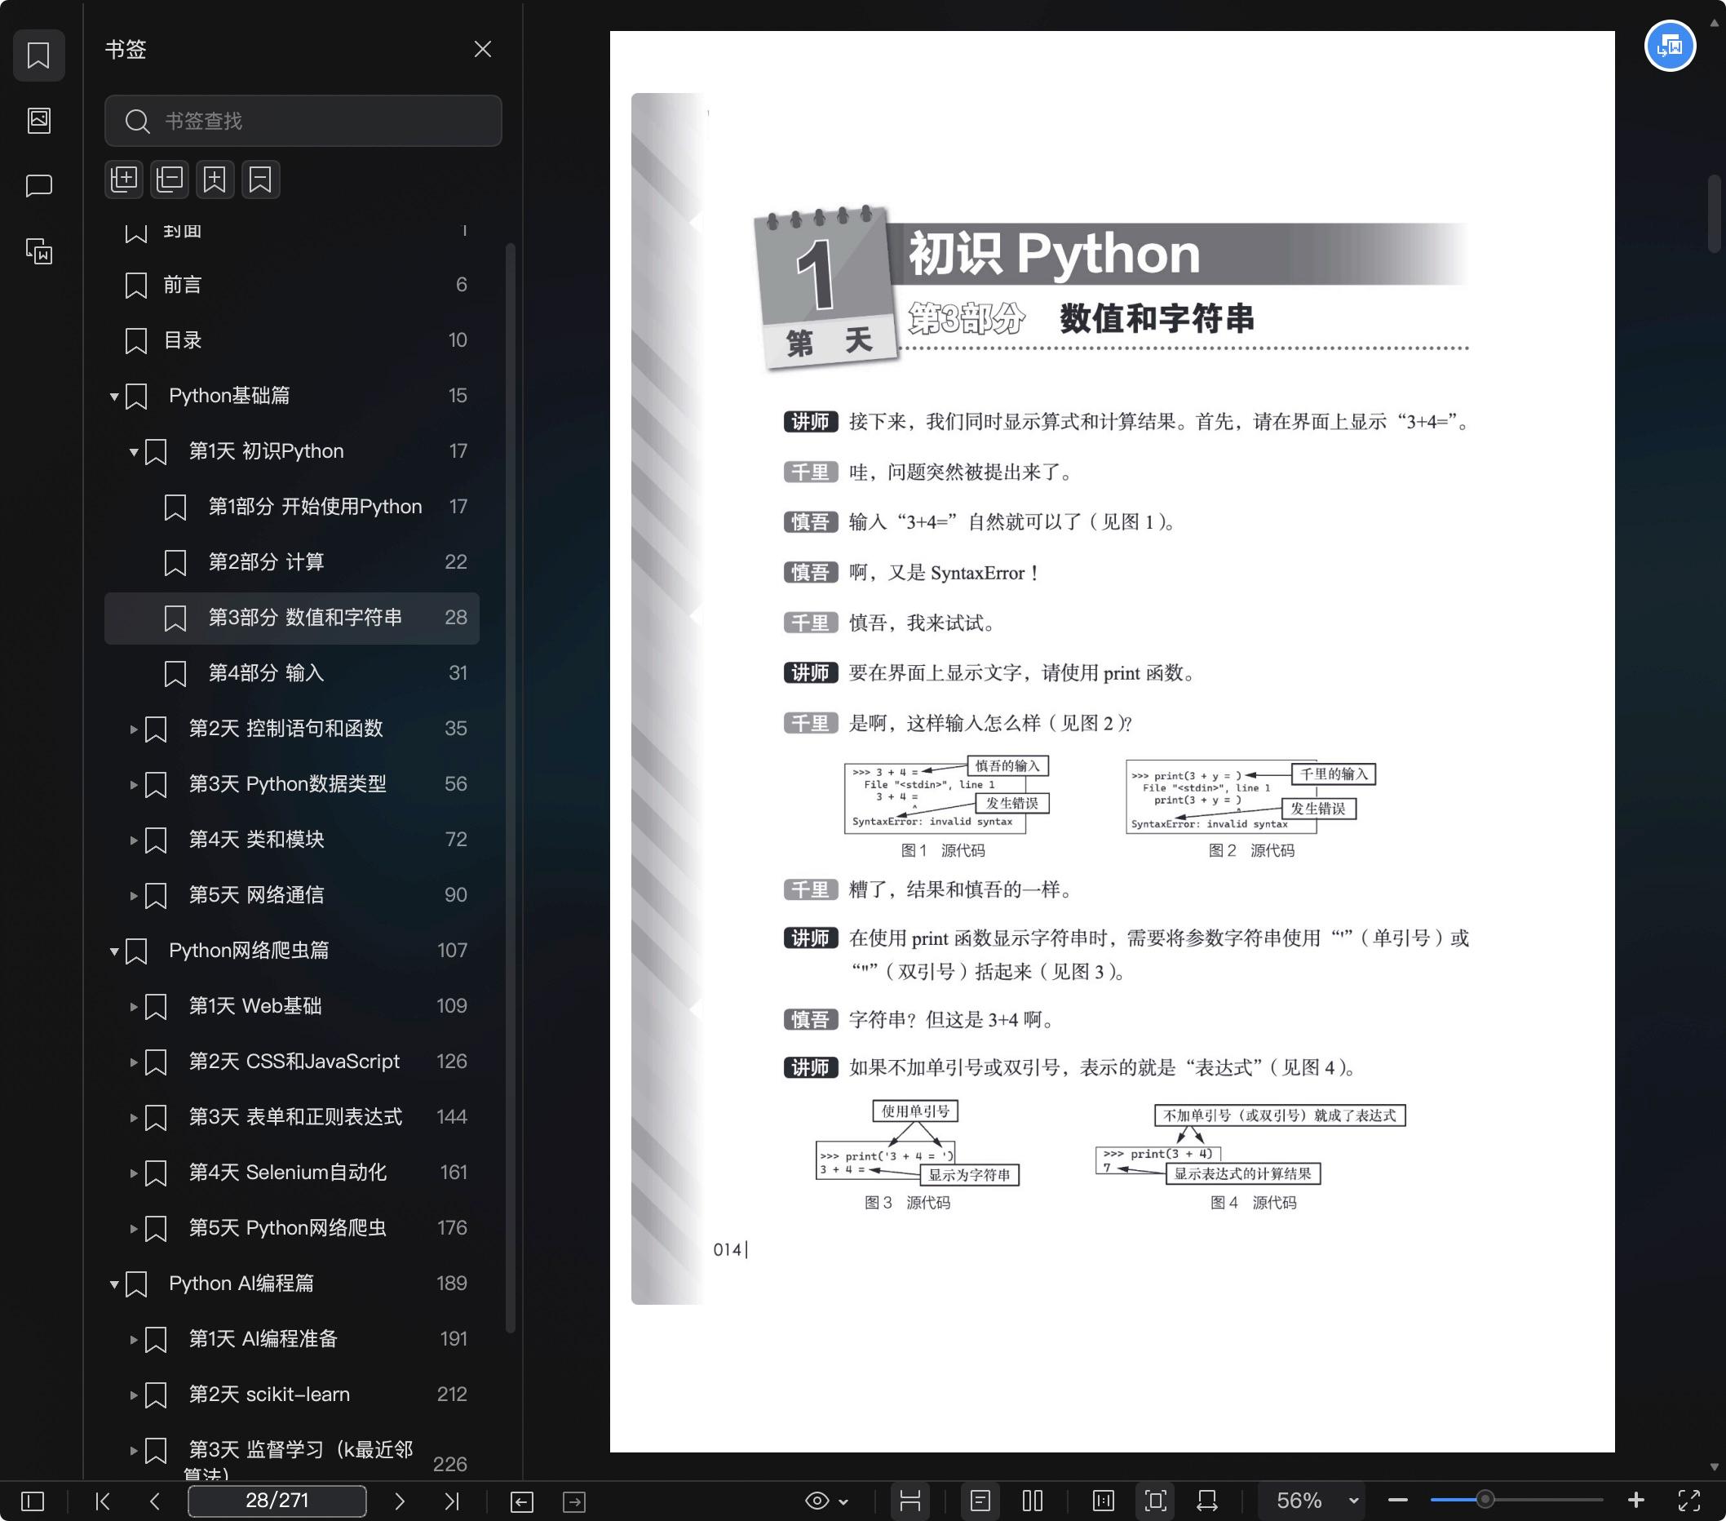Viewport: 1726px width, 1521px height.
Task: Click the document vertical scrollbar
Action: [x=1715, y=214]
